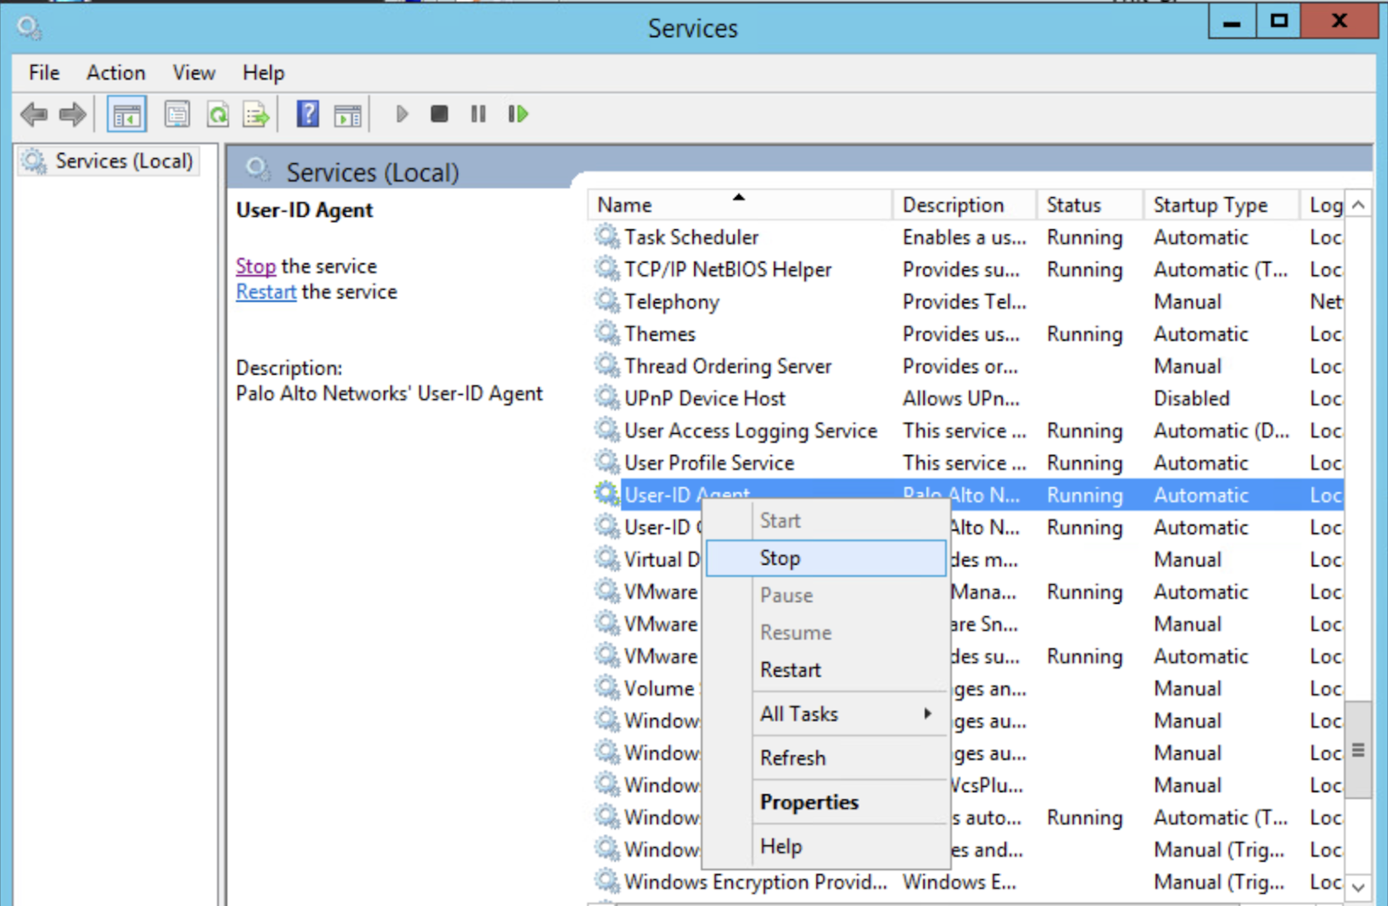The height and width of the screenshot is (906, 1388).
Task: Toggle the console tree pane visibility
Action: pos(127,114)
